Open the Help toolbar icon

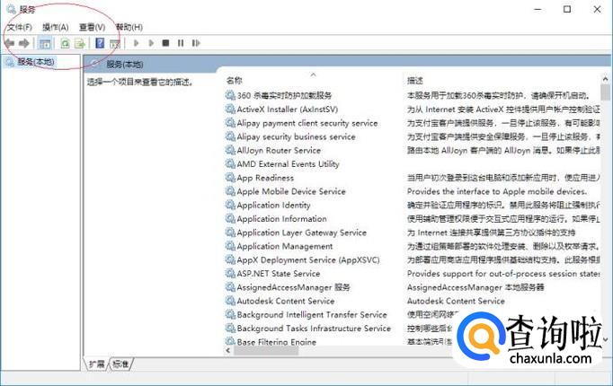tap(100, 43)
